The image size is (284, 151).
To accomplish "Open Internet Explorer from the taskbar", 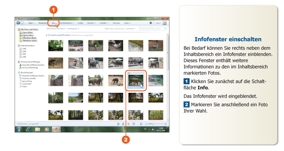I will (x=28, y=129).
